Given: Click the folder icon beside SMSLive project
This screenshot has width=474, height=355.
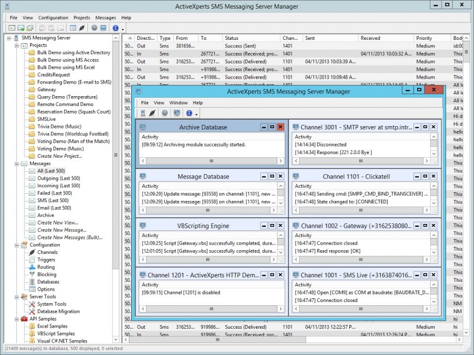Looking at the screenshot, I should pyautogui.click(x=32, y=119).
